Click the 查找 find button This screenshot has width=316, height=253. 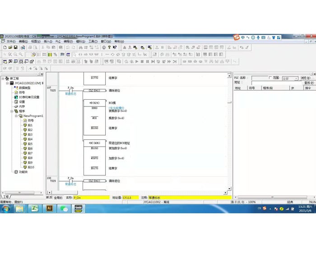(309, 83)
